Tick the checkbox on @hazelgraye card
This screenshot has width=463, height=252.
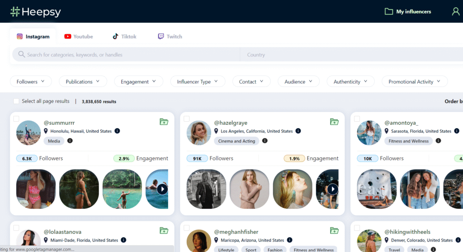point(187,119)
